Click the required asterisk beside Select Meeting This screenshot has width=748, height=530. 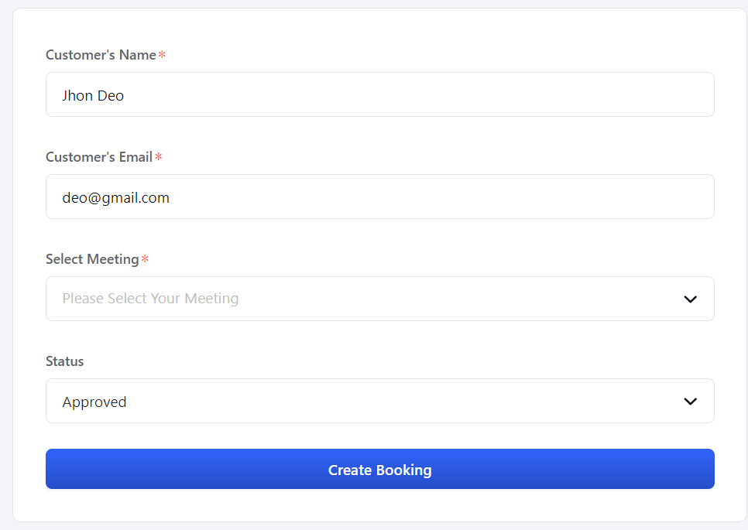click(145, 258)
